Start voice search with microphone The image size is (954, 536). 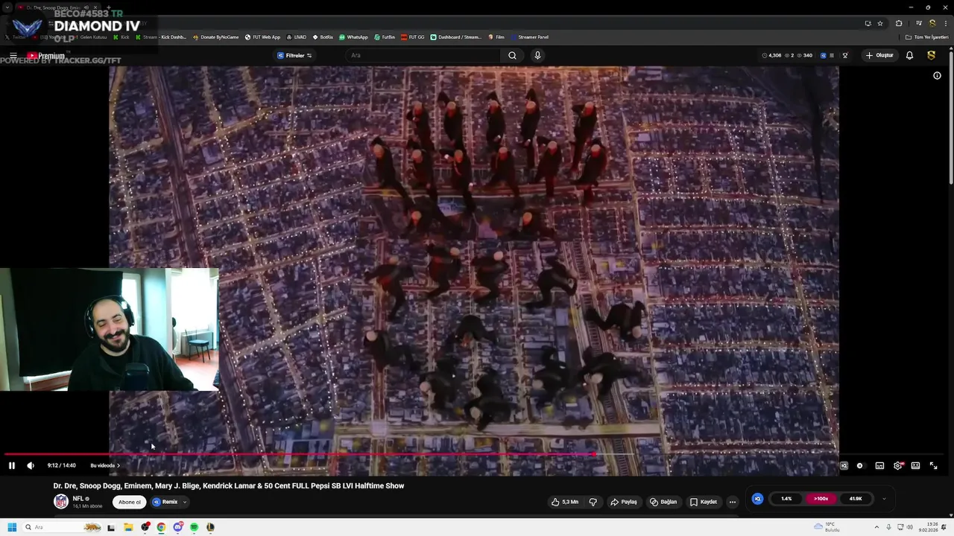pyautogui.click(x=537, y=55)
